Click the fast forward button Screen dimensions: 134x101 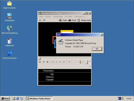(x=60, y=62)
